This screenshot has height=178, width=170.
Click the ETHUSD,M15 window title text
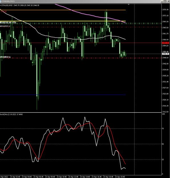tap(8, 1)
